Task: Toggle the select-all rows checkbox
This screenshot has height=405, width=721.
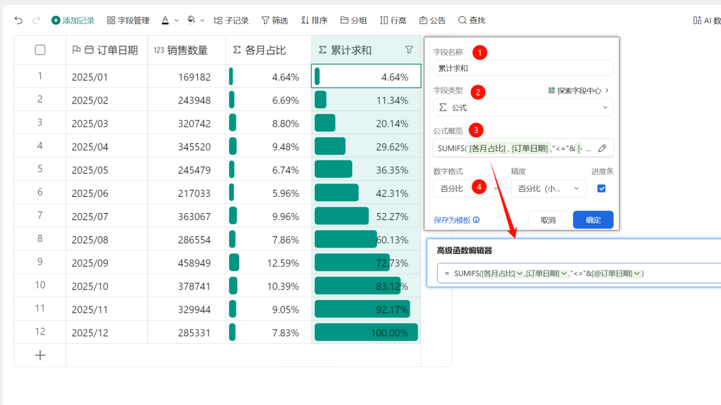Action: [40, 50]
